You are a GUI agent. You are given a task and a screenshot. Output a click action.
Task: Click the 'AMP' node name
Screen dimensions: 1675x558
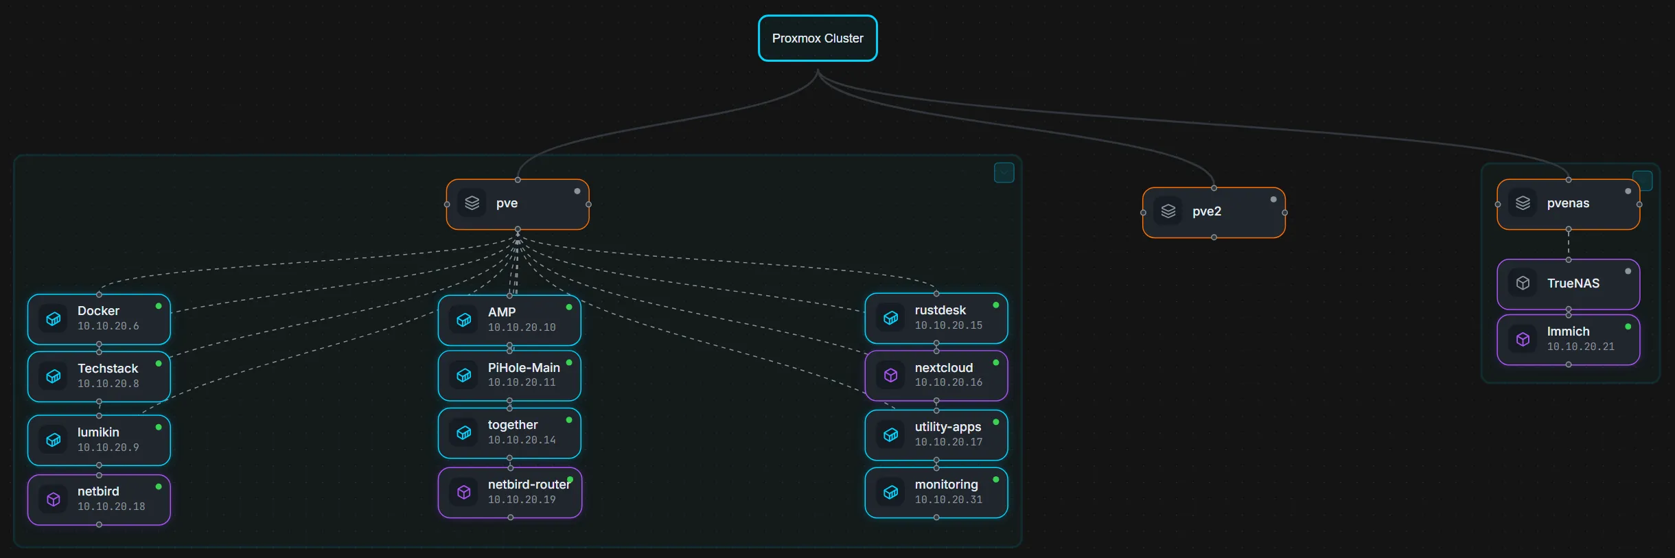pos(502,312)
